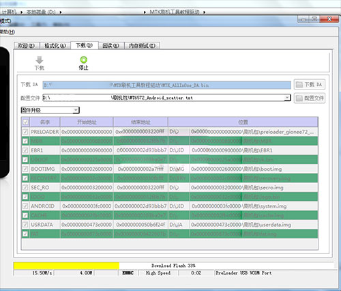Minimize the flash tool window
Viewport: 341px width, 291px height.
point(303,20)
